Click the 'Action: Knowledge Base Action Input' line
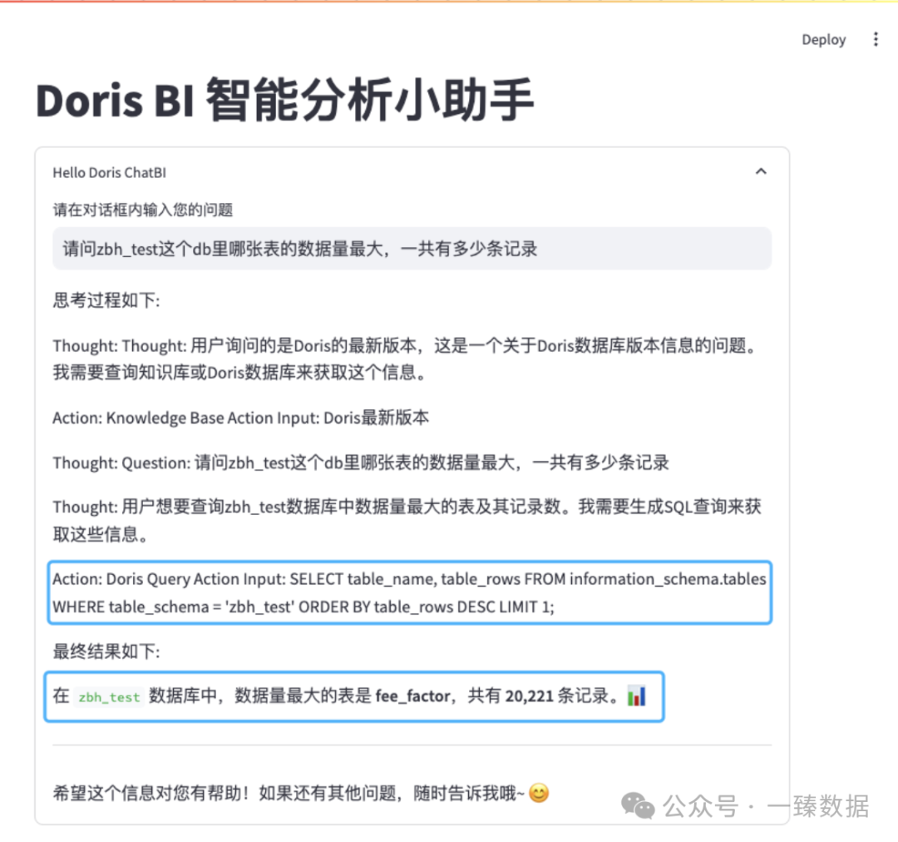 pos(240,418)
